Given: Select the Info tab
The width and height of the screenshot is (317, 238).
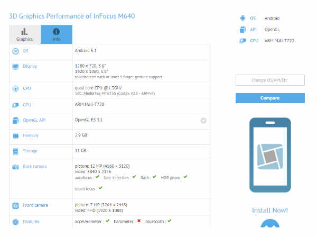Looking at the screenshot, I should point(57,34).
